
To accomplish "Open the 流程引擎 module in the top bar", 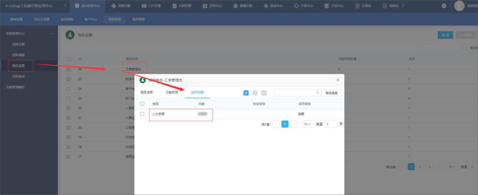I will pyautogui.click(x=121, y=6).
